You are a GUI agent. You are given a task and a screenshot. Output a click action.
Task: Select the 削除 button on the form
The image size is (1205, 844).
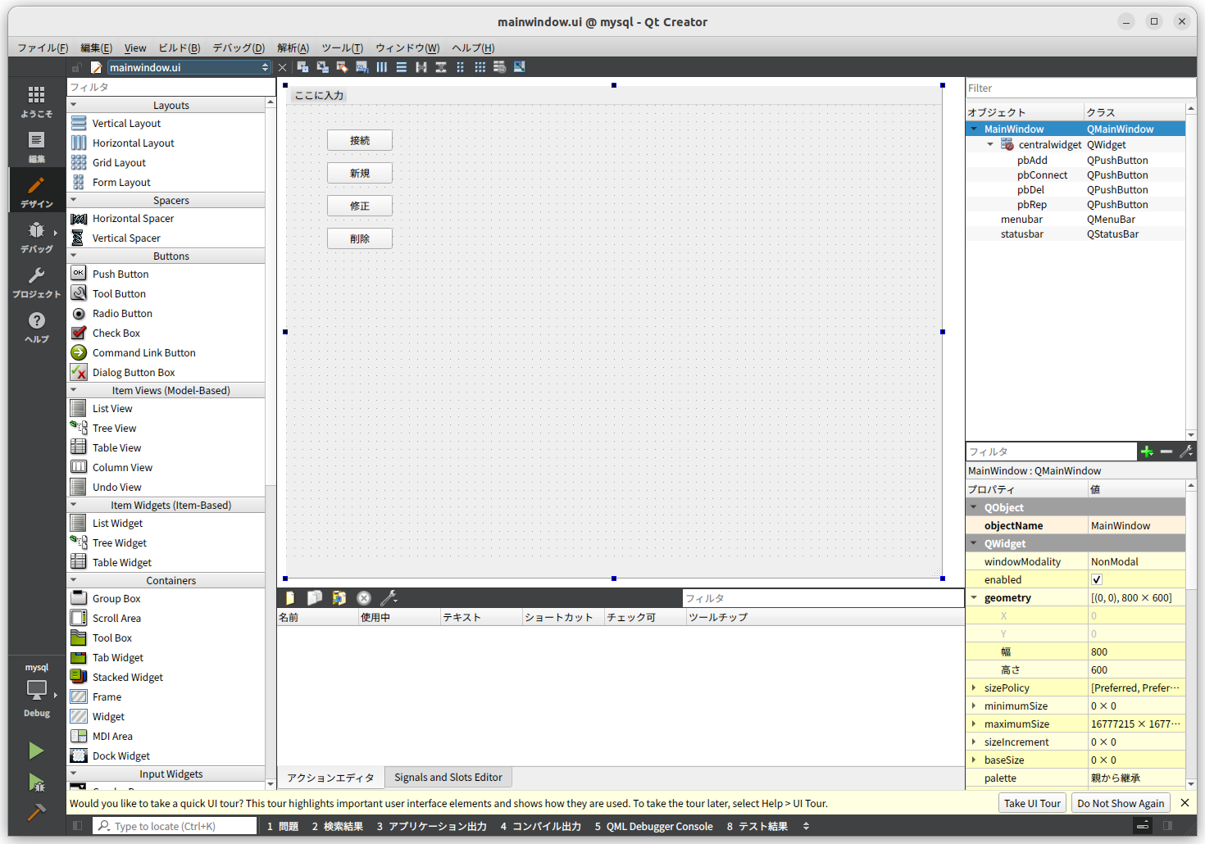(360, 238)
